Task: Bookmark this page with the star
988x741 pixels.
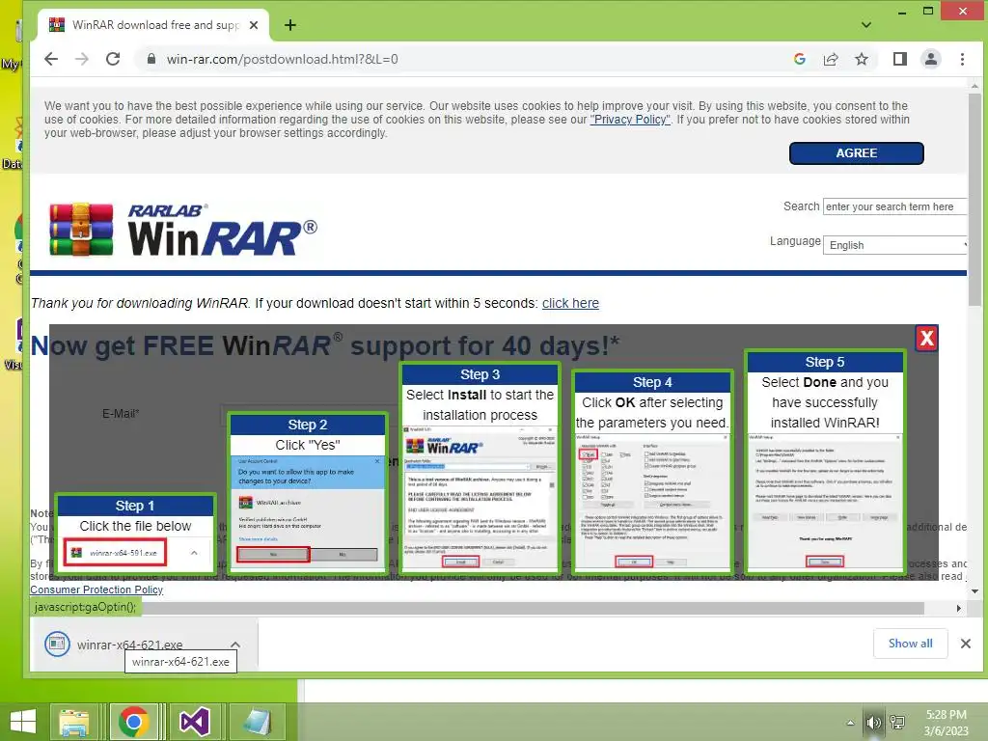Action: [x=862, y=59]
